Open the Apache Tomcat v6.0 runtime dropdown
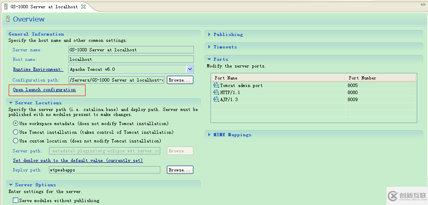This screenshot has height=205, width=428. pyautogui.click(x=190, y=69)
